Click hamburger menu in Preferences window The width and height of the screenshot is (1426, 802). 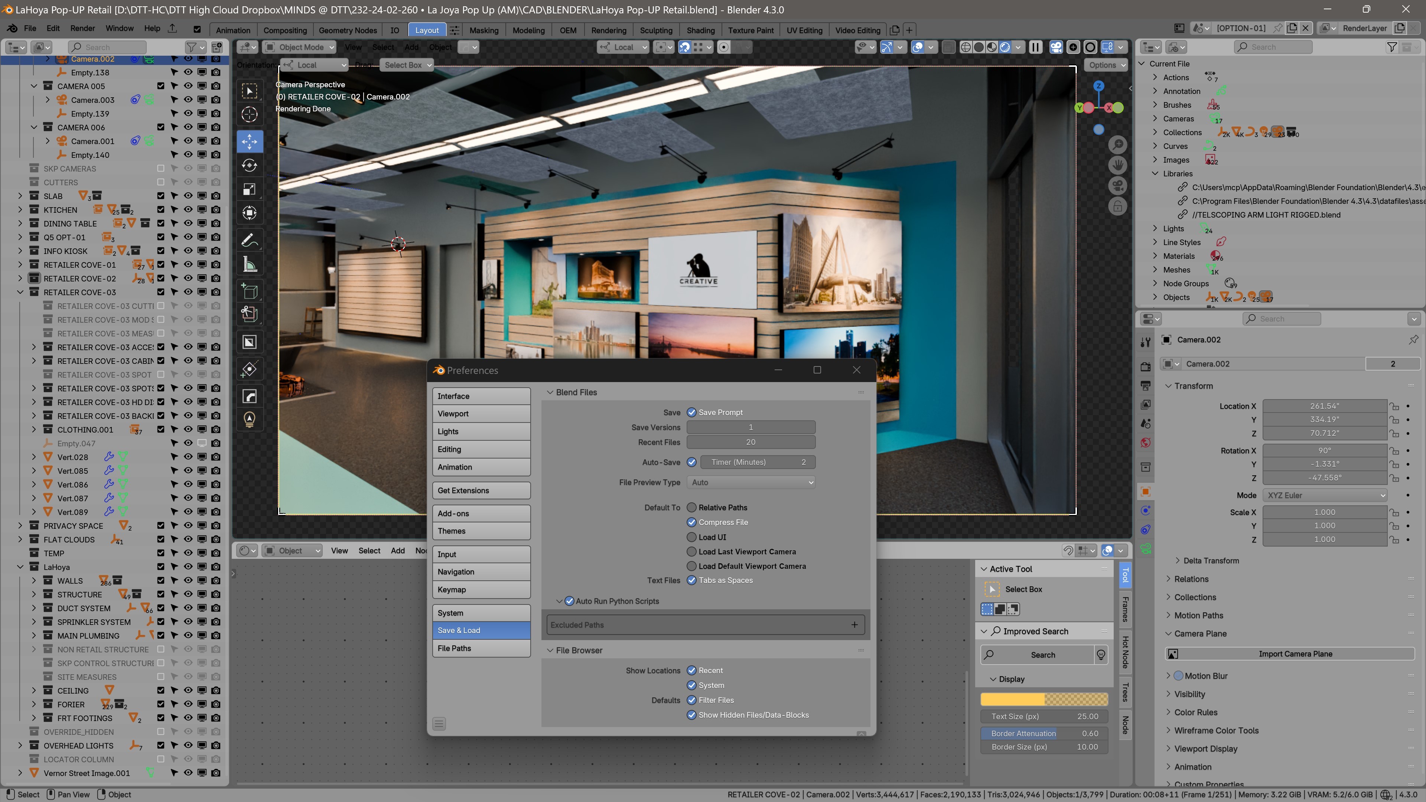pyautogui.click(x=439, y=723)
